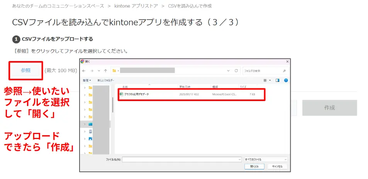The image size is (368, 179).
Task: Open recent locations dropdown chevron
Action: click(x=99, y=71)
